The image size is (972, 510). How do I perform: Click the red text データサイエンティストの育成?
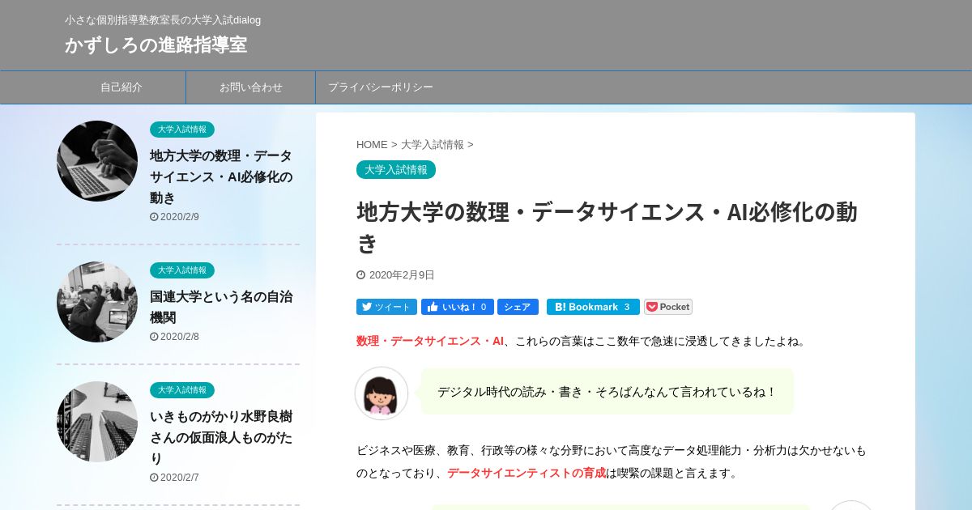click(526, 473)
